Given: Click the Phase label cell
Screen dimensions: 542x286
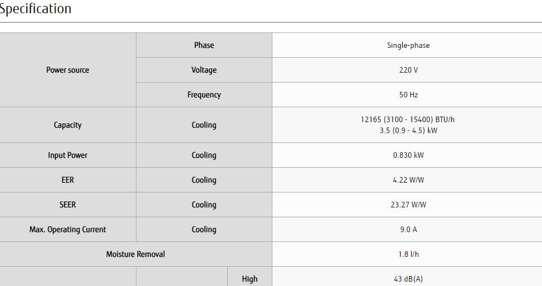Looking at the screenshot, I should click(x=204, y=45).
